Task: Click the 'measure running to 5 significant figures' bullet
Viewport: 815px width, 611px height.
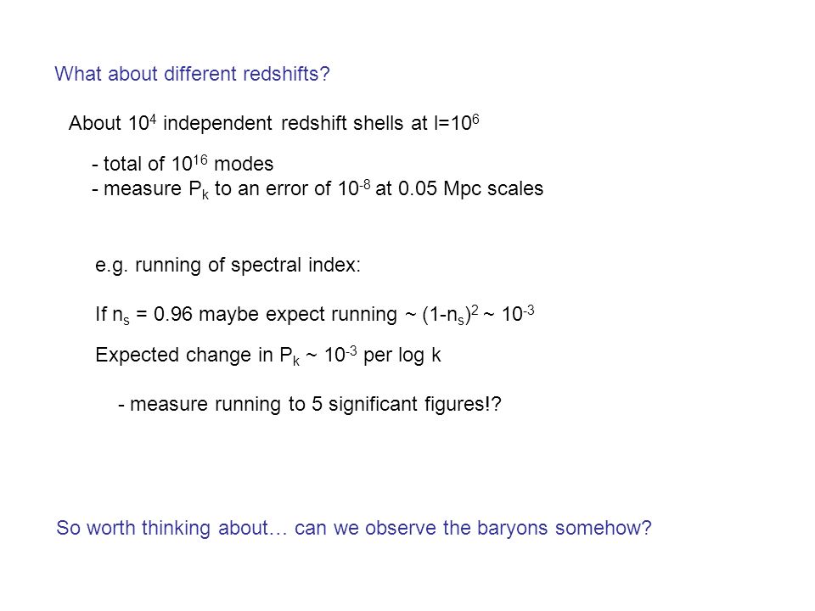Action: [310, 404]
